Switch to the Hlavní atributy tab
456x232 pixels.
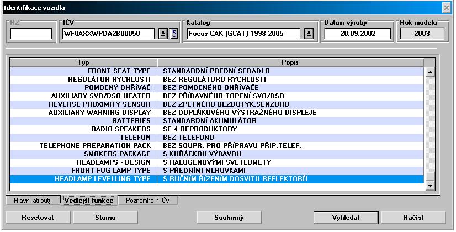click(33, 201)
